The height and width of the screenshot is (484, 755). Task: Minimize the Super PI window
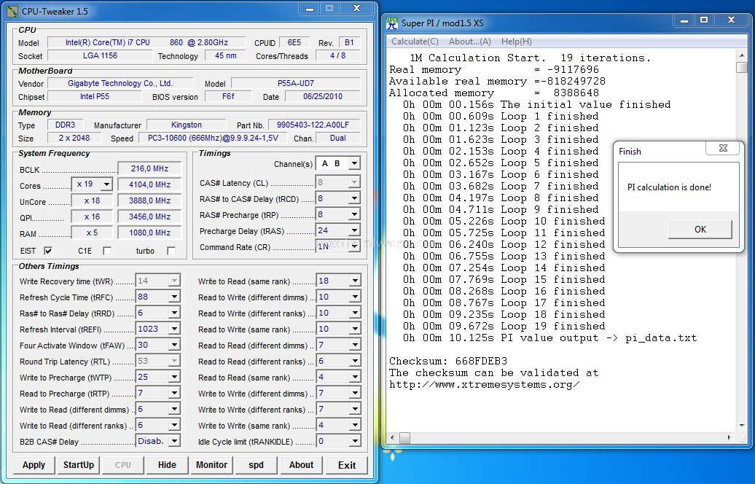684,20
